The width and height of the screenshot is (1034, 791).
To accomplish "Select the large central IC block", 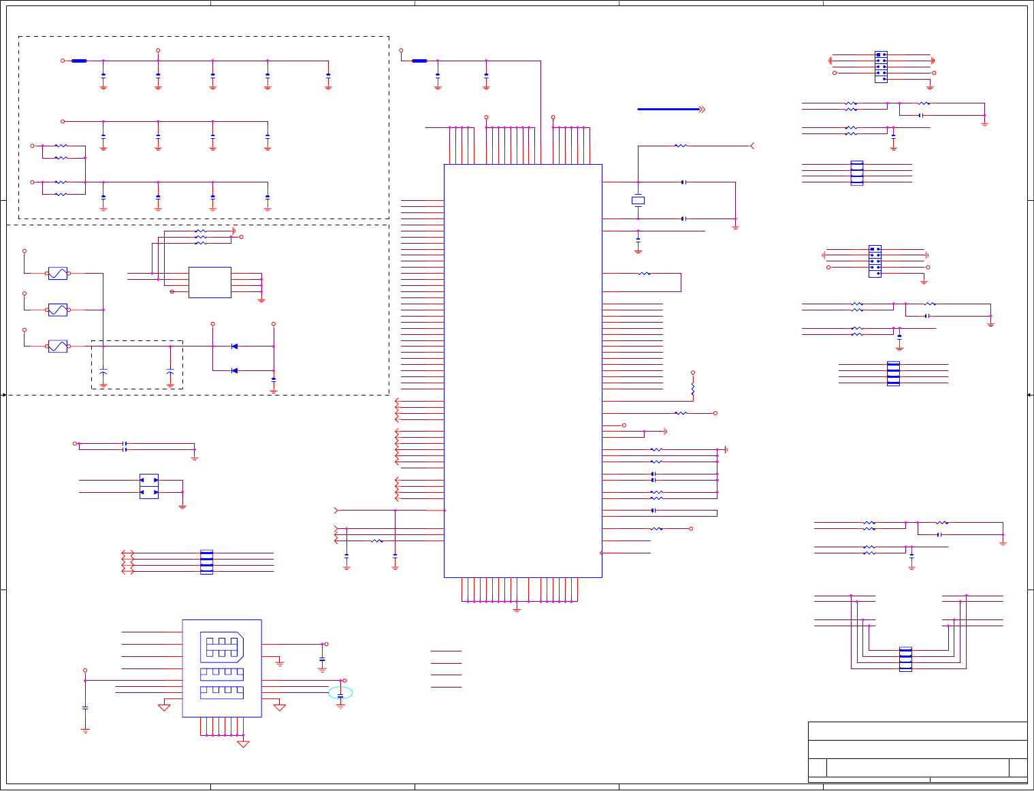I will coord(523,371).
